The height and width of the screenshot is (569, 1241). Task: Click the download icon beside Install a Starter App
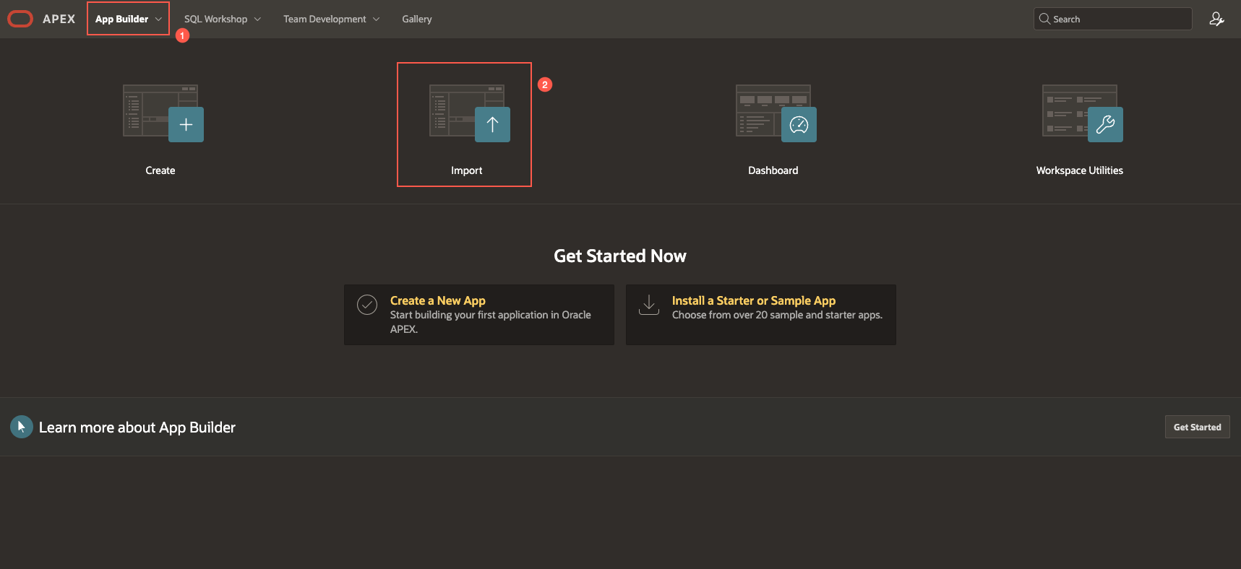[x=649, y=305]
